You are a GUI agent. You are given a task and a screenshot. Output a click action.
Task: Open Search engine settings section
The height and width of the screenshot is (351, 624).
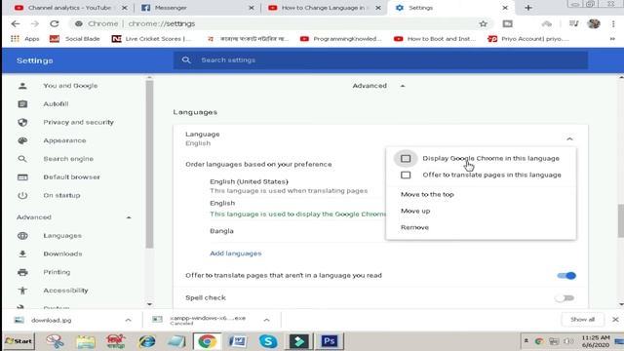pyautogui.click(x=68, y=159)
